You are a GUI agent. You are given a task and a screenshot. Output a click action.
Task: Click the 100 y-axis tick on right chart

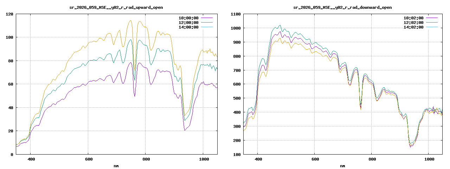(x=236, y=154)
